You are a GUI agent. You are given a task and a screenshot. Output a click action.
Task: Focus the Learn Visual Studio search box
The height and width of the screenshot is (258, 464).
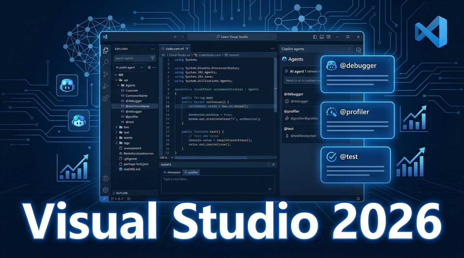(x=232, y=37)
